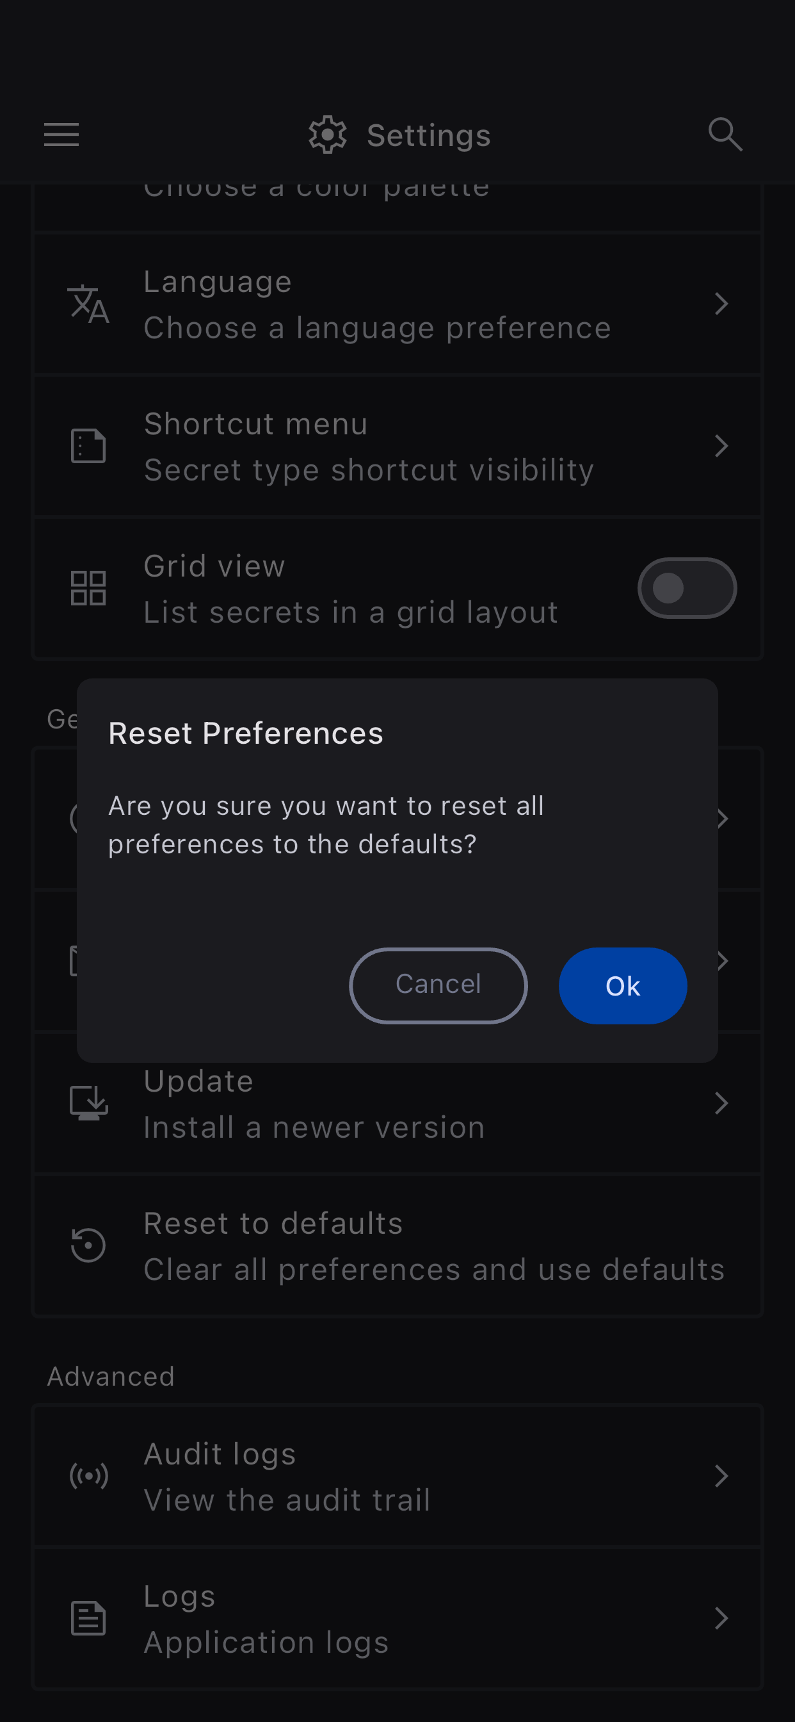Open the hamburger navigation menu
795x1722 pixels.
pos(61,135)
